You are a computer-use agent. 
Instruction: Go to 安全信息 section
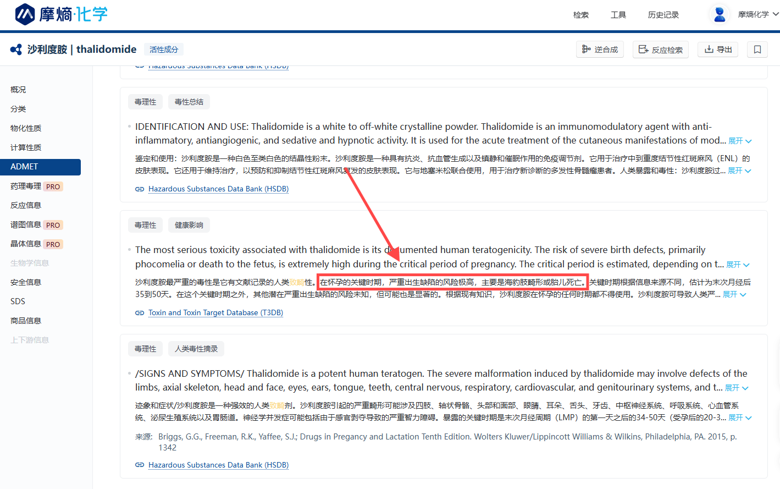click(x=26, y=282)
